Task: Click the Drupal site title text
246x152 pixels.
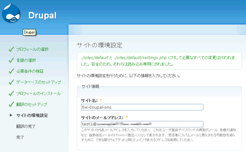Action: [x=42, y=16]
